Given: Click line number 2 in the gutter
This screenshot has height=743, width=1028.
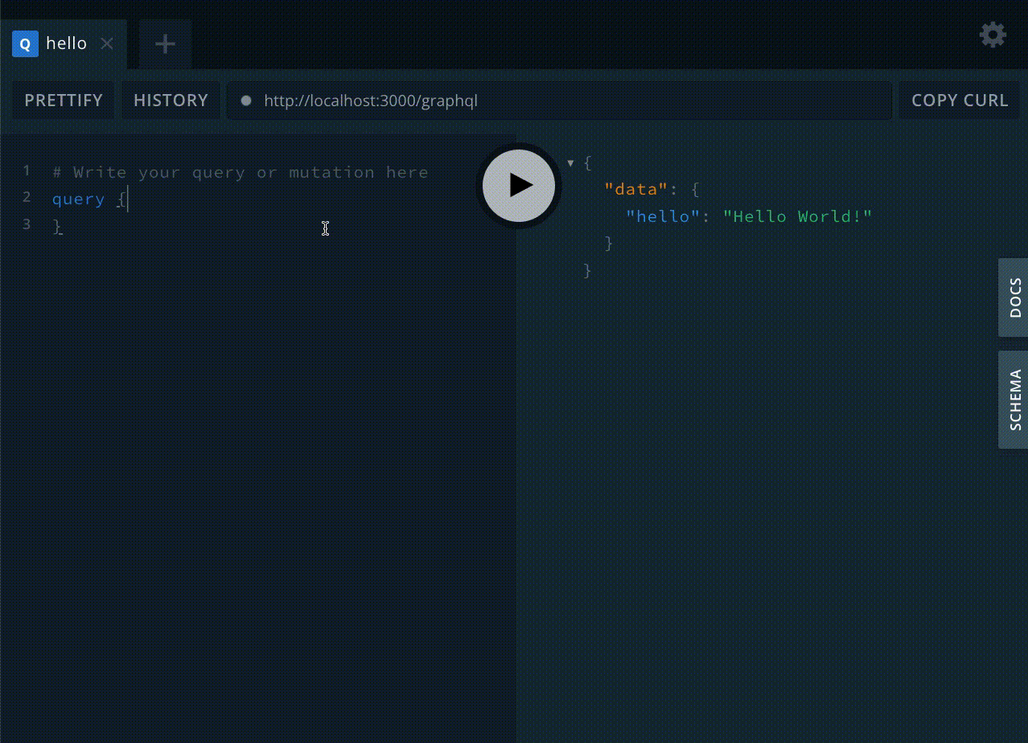Looking at the screenshot, I should click(27, 198).
